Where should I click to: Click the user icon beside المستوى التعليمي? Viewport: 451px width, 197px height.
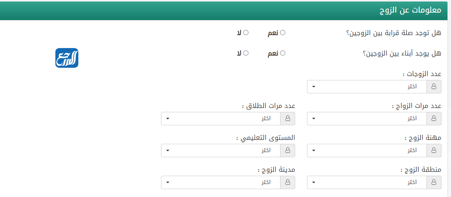click(288, 150)
